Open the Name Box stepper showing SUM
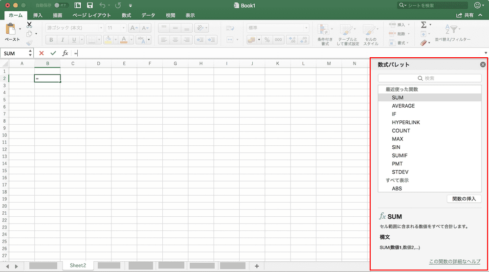Viewport: 489px width, 272px height. point(30,53)
